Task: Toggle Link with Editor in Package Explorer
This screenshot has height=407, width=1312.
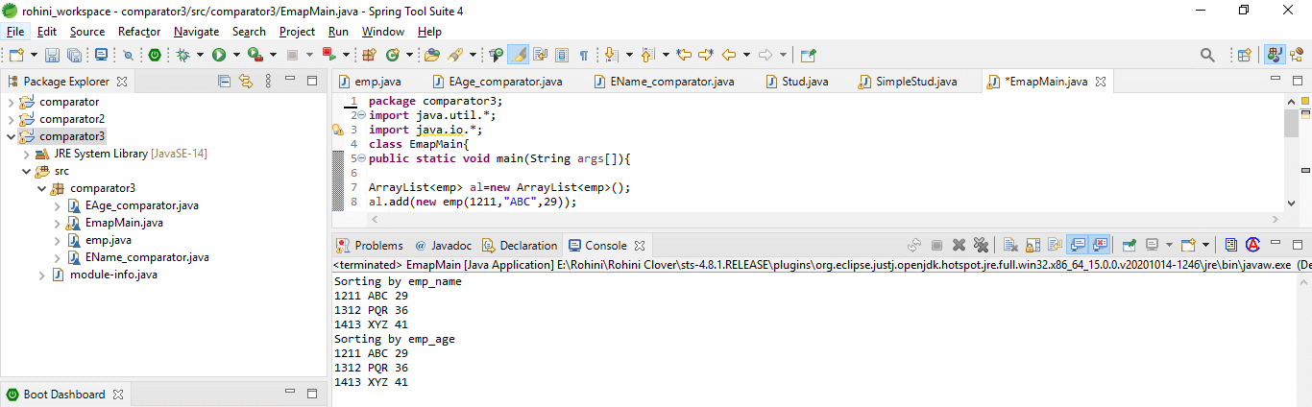Action: pos(245,82)
